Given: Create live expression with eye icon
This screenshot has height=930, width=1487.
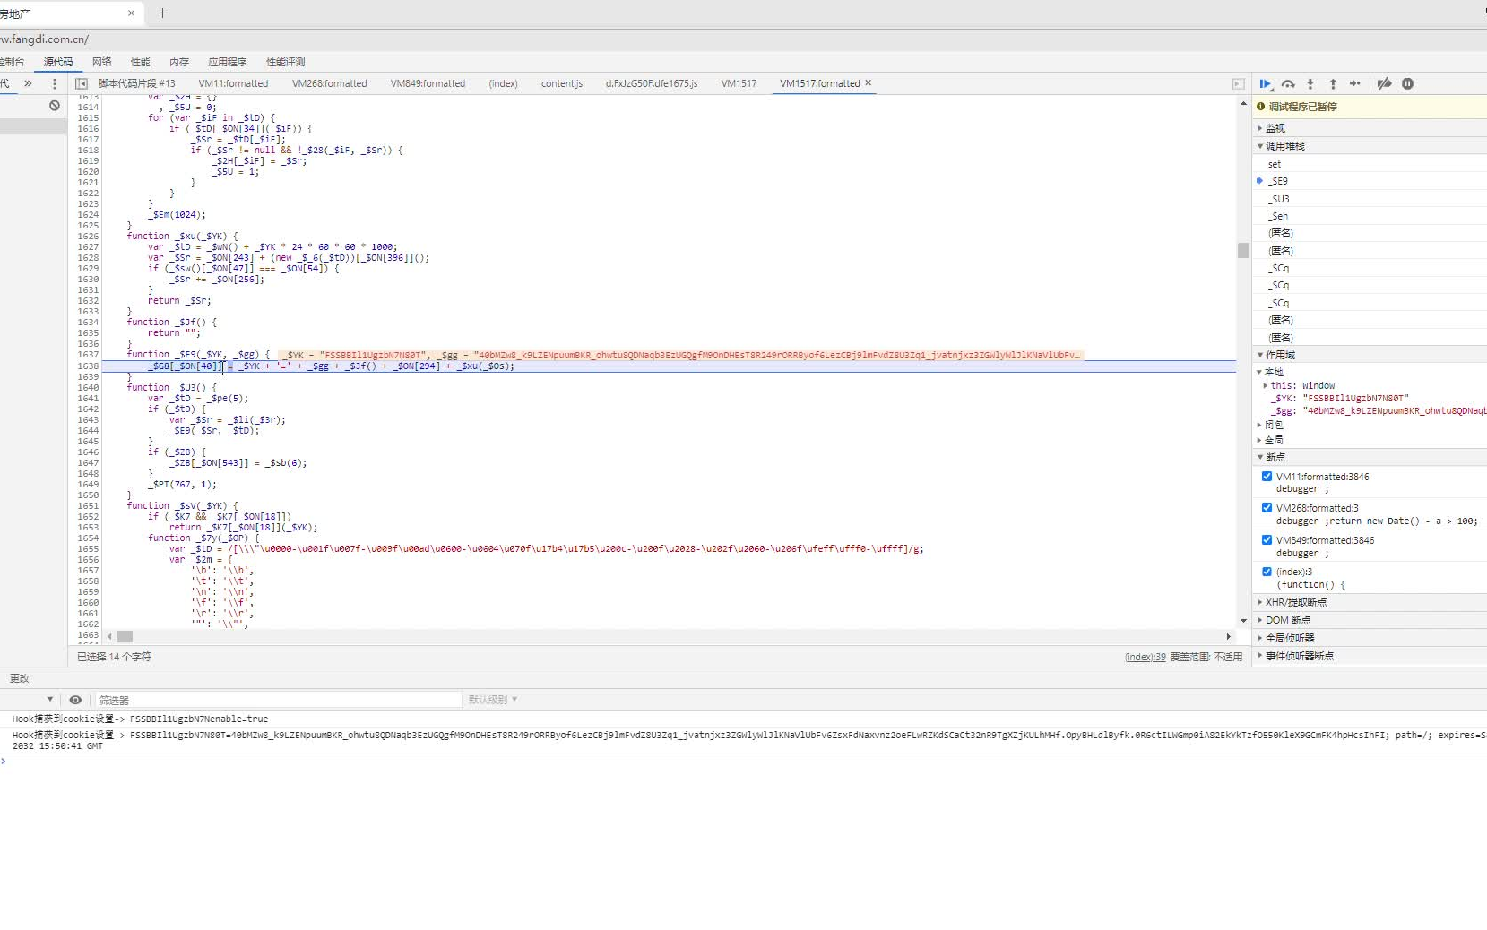Looking at the screenshot, I should click(x=75, y=700).
